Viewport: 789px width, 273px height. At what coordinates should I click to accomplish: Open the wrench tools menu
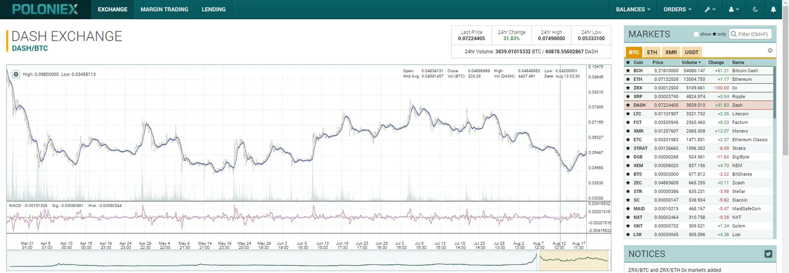[x=710, y=9]
